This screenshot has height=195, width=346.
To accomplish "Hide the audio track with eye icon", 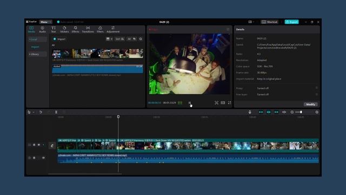I will point(43,158).
